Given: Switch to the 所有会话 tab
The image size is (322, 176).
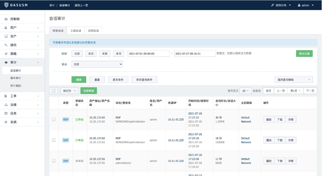Looking at the screenshot, I should pyautogui.click(x=58, y=31).
